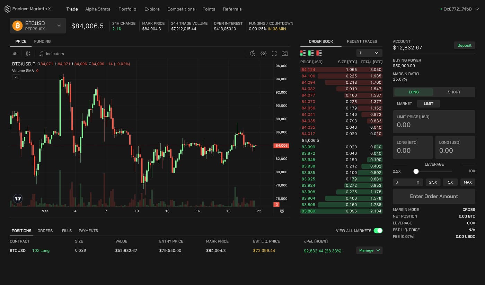Switch to the FUNDING chart tab

click(x=42, y=42)
